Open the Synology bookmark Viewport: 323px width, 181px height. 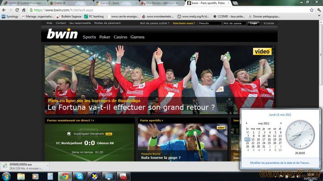click(10, 16)
